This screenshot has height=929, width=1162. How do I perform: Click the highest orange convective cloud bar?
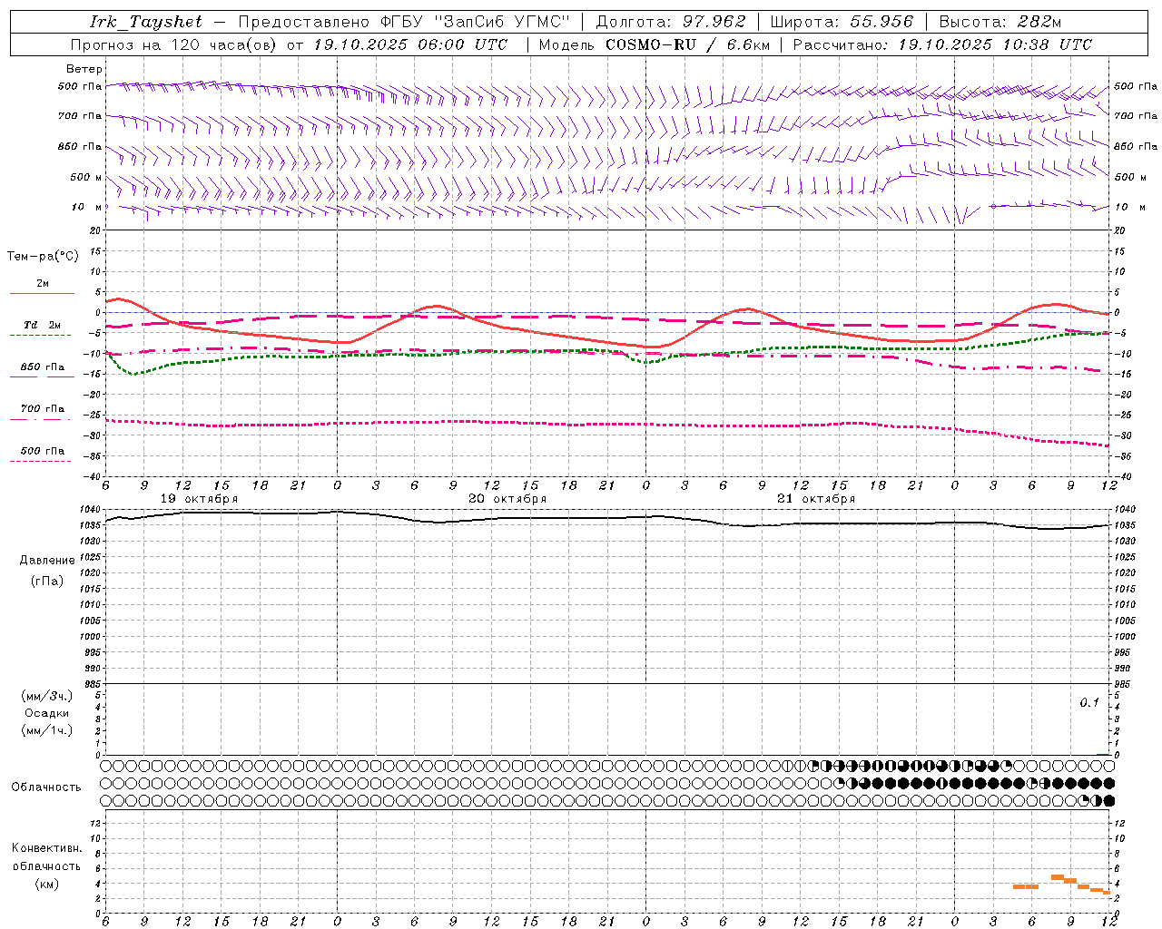pos(1058,877)
